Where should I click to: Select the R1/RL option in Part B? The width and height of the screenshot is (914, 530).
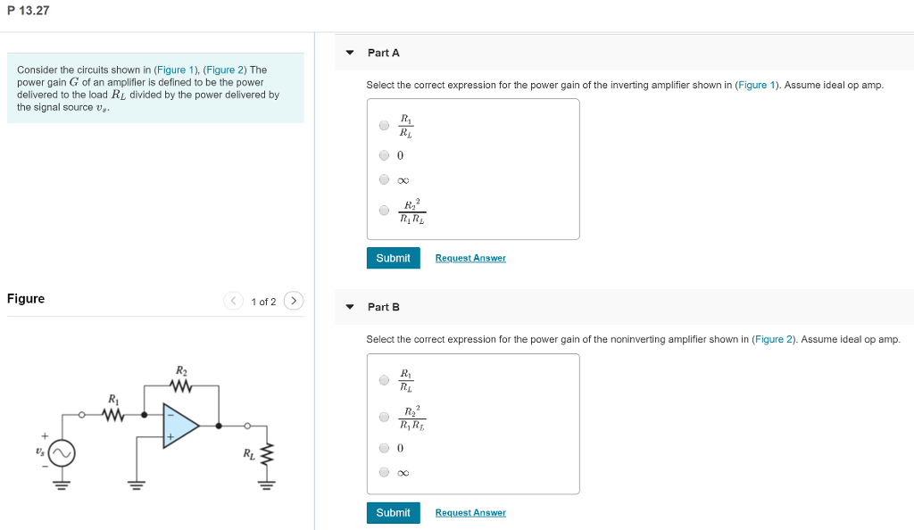384,379
